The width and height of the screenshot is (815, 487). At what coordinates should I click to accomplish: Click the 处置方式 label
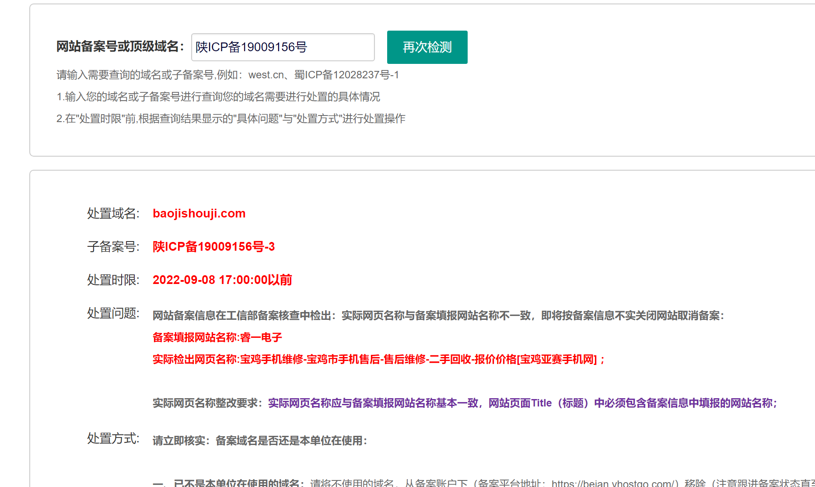[113, 438]
